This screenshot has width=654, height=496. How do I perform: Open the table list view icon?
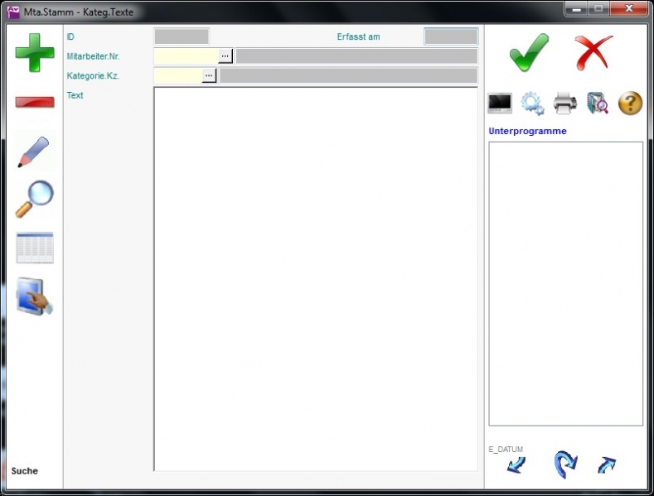[x=34, y=248]
